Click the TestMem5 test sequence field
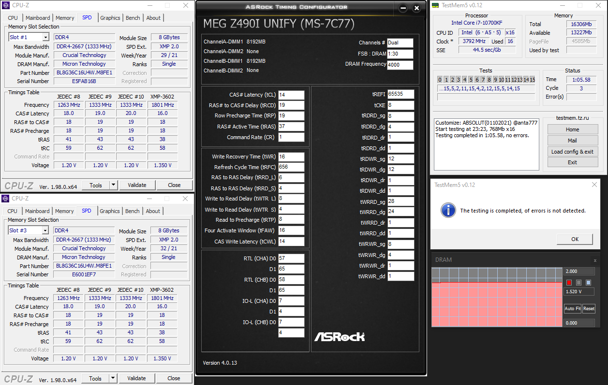This screenshot has width=608, height=385. tap(486, 89)
